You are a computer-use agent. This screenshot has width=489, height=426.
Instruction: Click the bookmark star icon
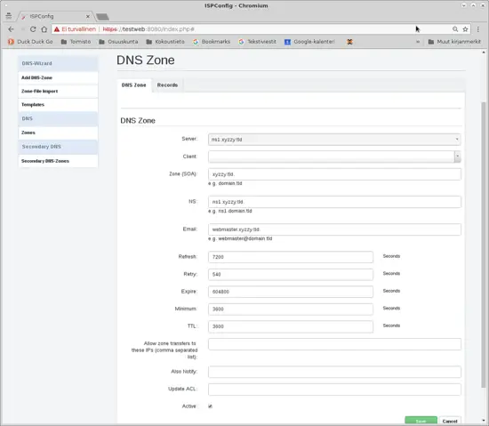465,29
